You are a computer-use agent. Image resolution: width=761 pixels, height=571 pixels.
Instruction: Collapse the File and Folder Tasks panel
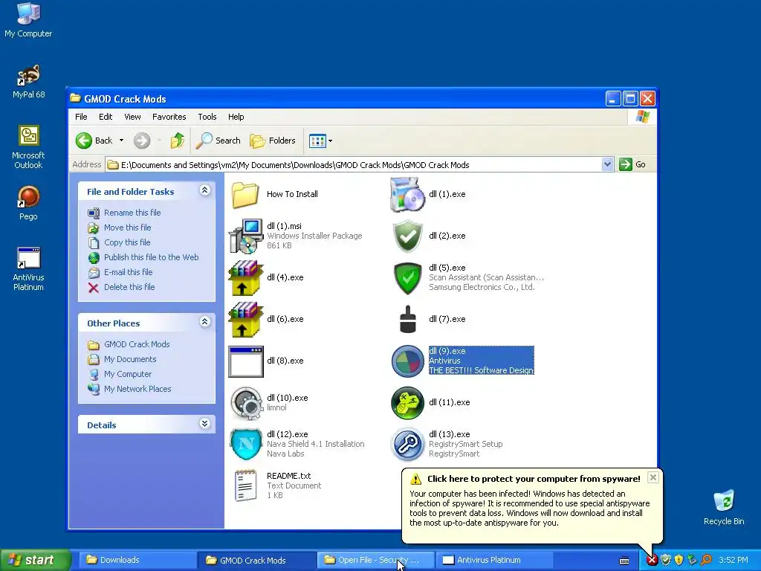(205, 190)
